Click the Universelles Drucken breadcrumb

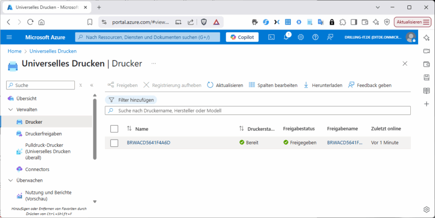tap(53, 51)
